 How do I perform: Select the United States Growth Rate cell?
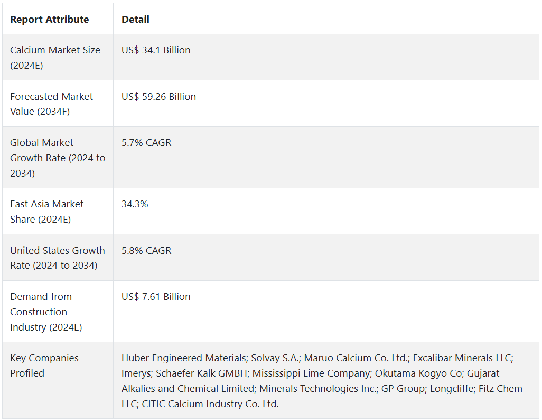point(58,258)
